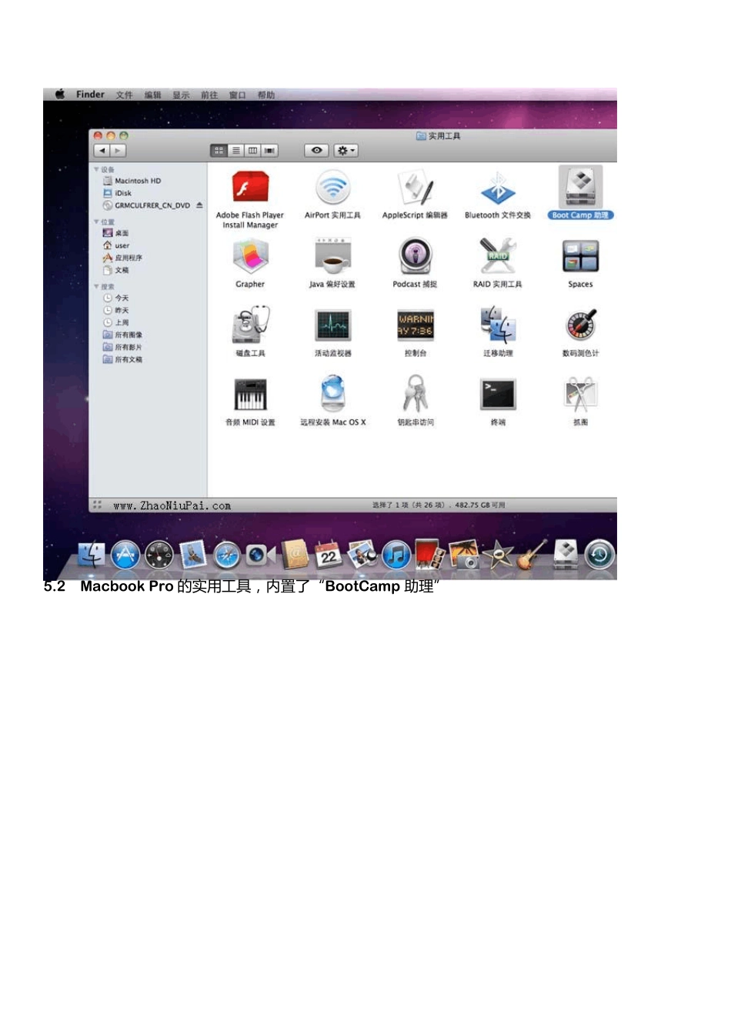Image resolution: width=731 pixels, height=1034 pixels.
Task: Switch to list view
Action: tap(236, 151)
